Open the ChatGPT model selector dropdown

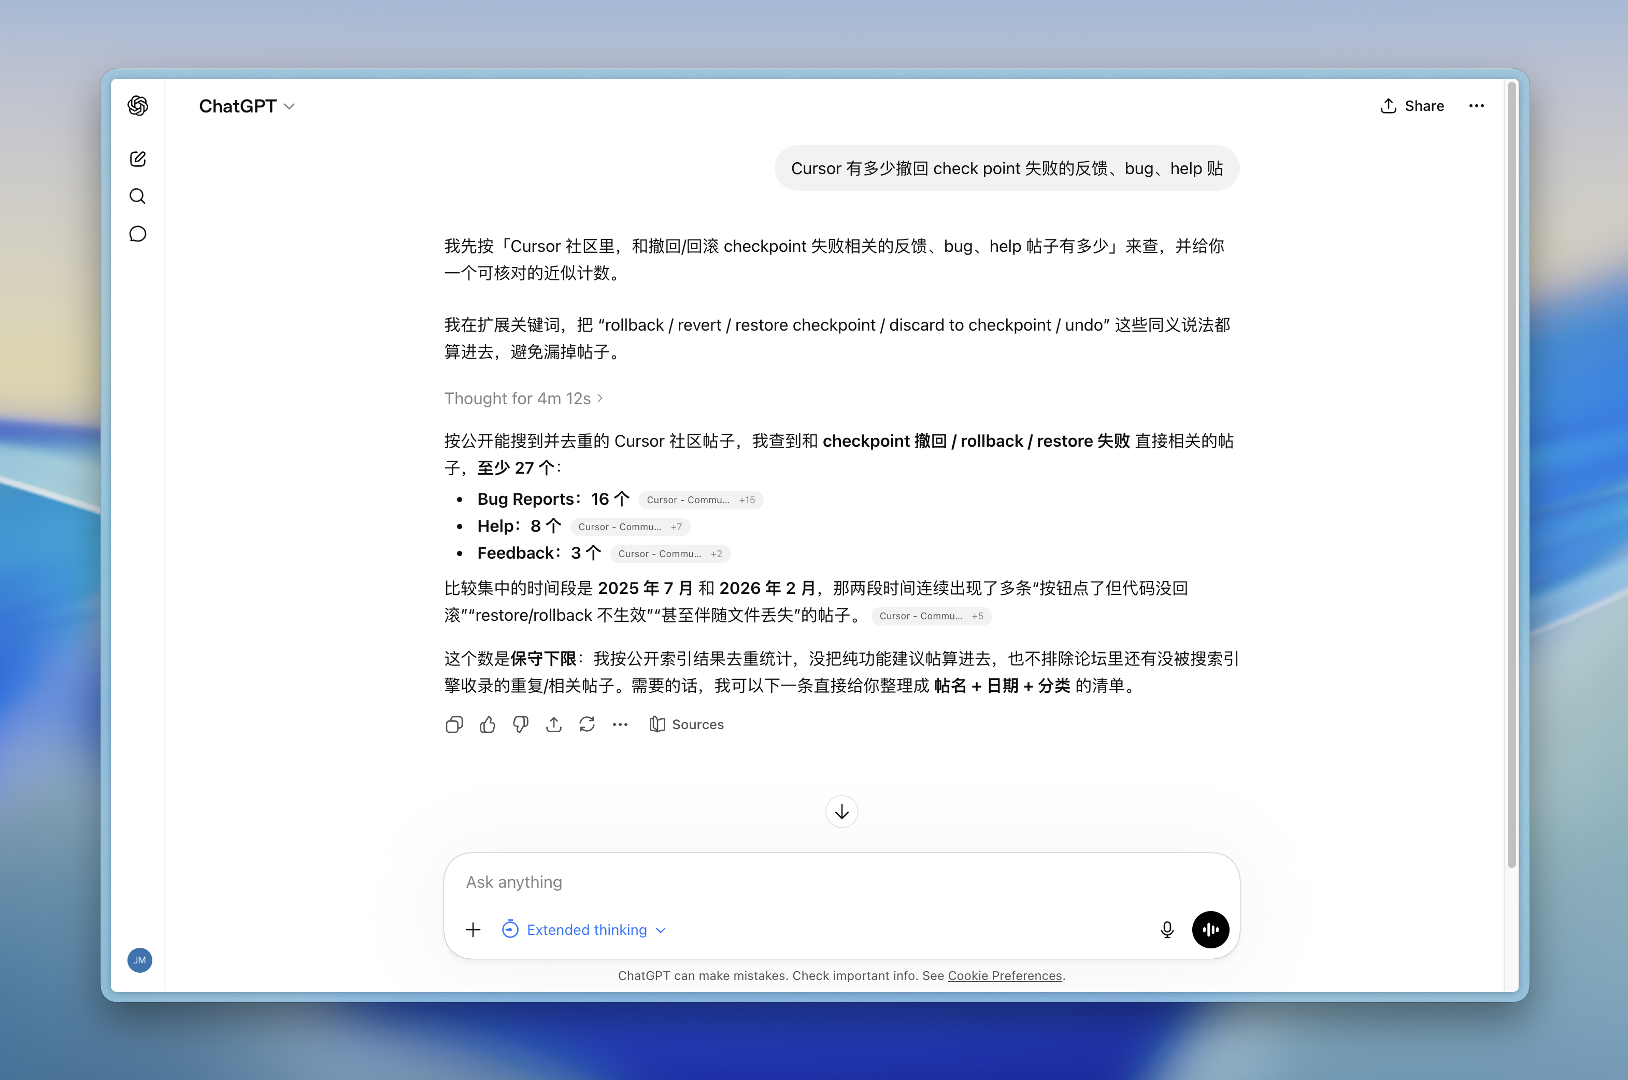247,106
